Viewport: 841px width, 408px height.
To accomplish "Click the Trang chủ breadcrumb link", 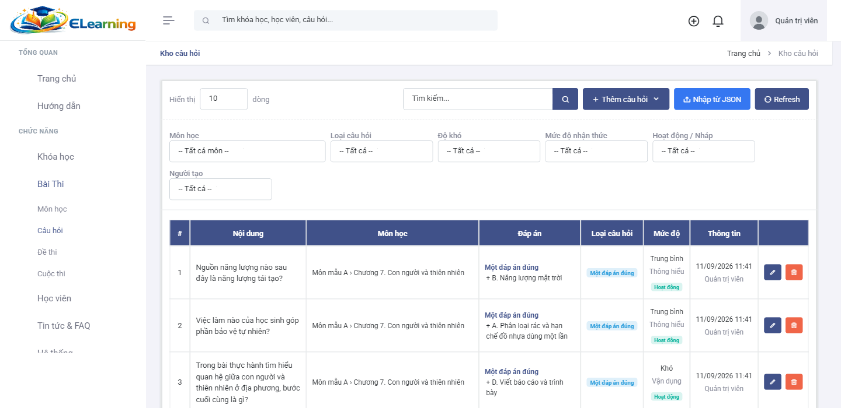I will [x=743, y=53].
